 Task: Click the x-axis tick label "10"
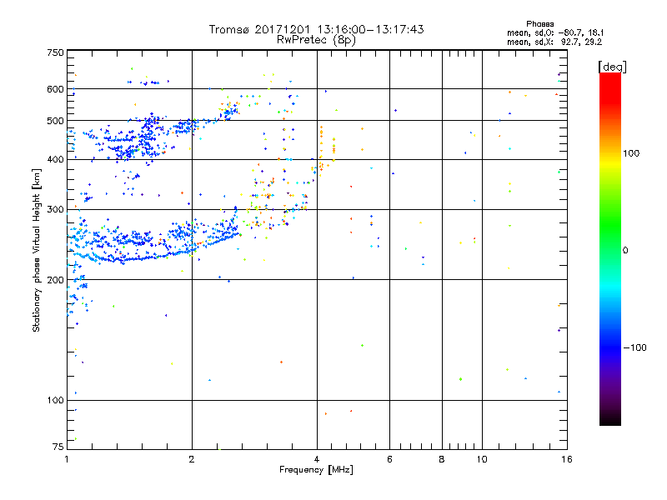(x=482, y=459)
